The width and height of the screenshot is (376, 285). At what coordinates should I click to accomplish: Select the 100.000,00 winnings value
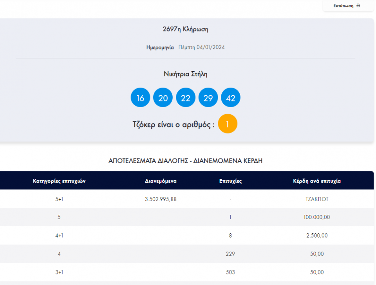tap(316, 217)
